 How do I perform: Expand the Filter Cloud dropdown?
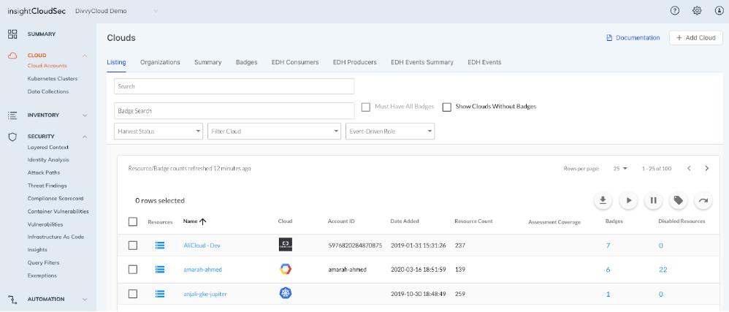274,132
